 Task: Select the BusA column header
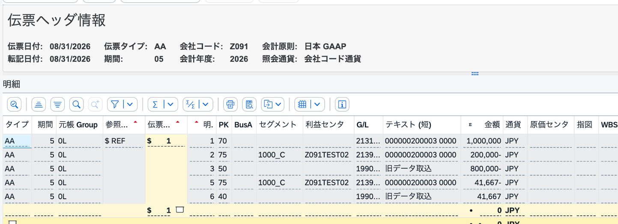pyautogui.click(x=244, y=125)
